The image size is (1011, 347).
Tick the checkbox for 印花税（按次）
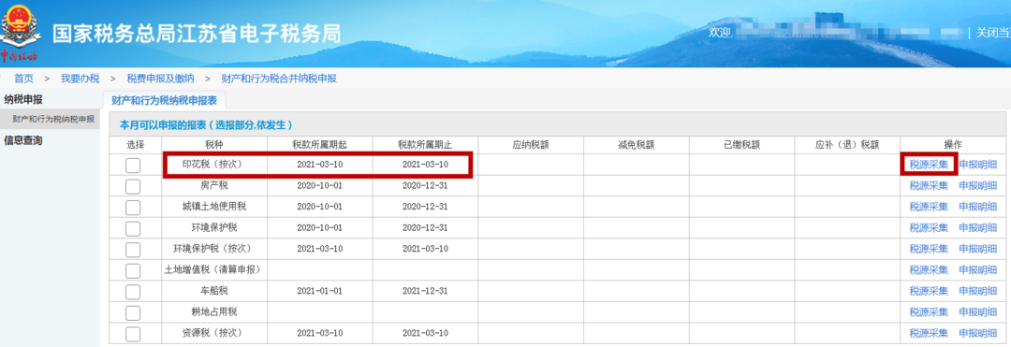(133, 166)
